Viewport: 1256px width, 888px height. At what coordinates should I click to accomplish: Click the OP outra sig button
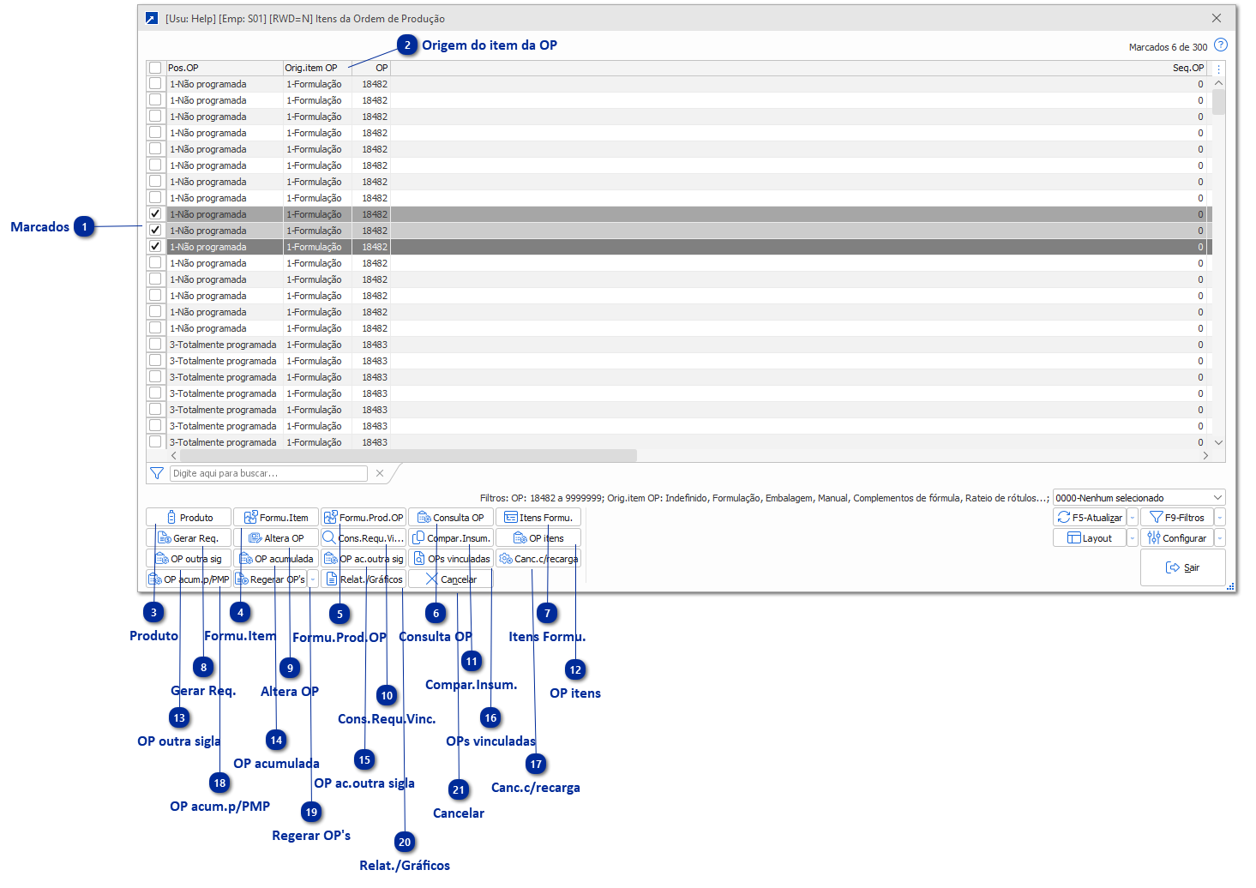[x=189, y=559]
